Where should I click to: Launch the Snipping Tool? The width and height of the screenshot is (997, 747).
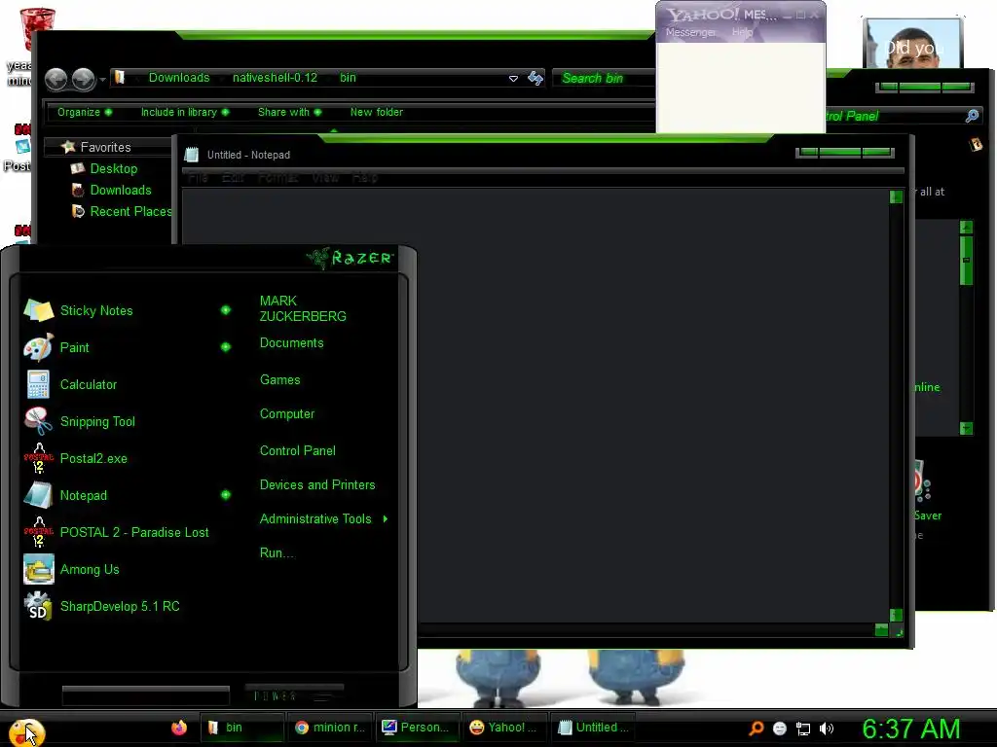(97, 421)
